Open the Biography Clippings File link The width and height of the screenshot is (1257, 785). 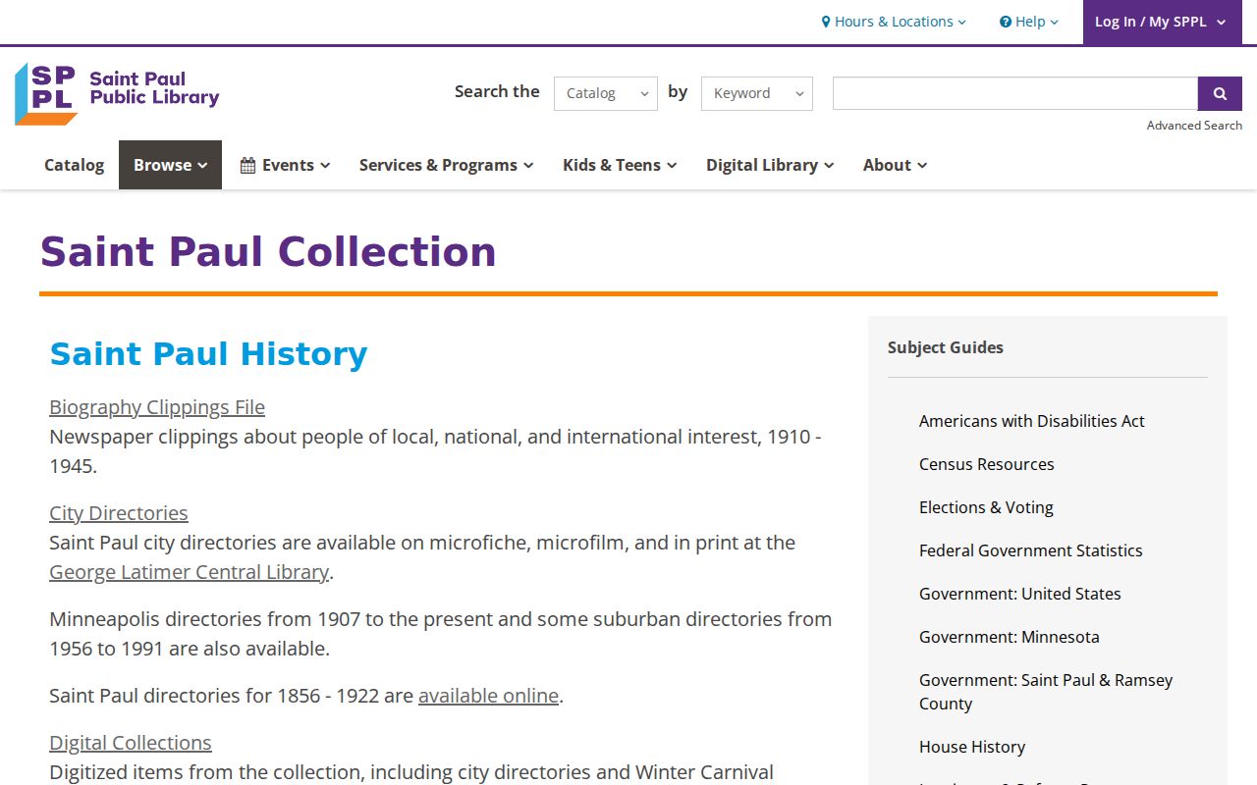[x=157, y=407]
